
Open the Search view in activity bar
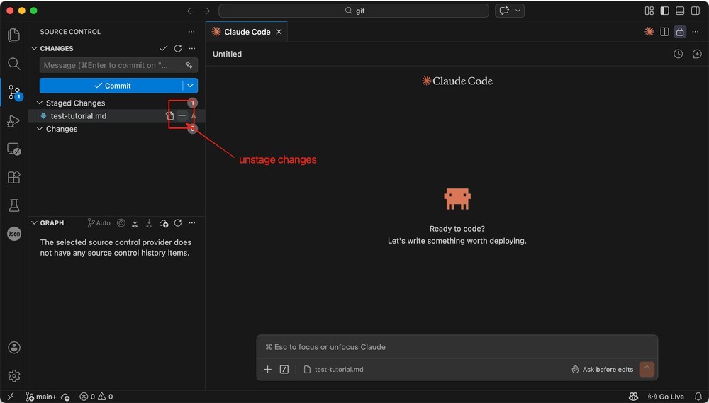point(14,64)
